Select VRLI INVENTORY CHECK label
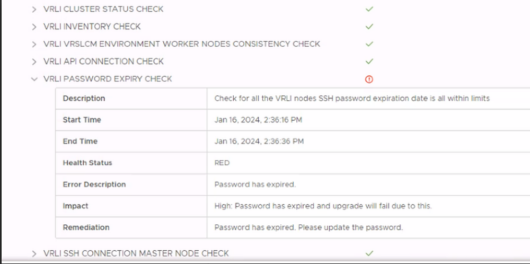The height and width of the screenshot is (264, 530). [x=92, y=27]
